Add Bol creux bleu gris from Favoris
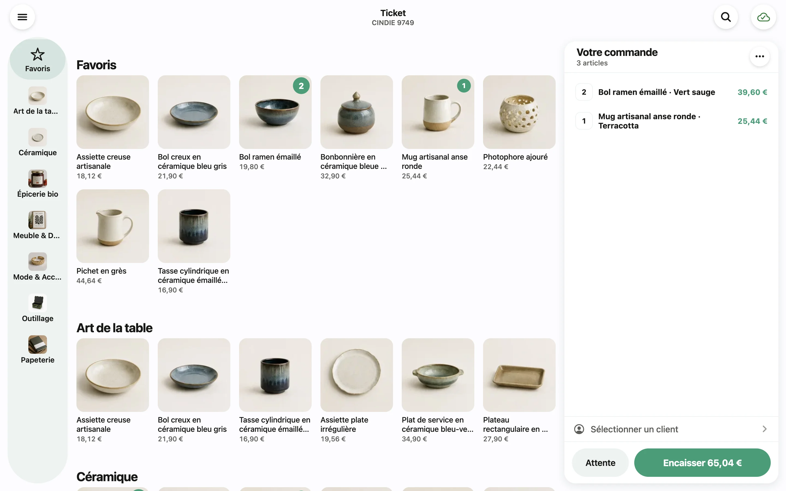Viewport: 786px width, 491px height. tap(194, 128)
